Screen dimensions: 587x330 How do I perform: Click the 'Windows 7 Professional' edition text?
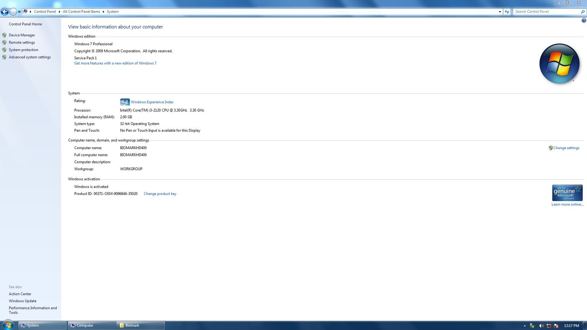[x=93, y=44]
